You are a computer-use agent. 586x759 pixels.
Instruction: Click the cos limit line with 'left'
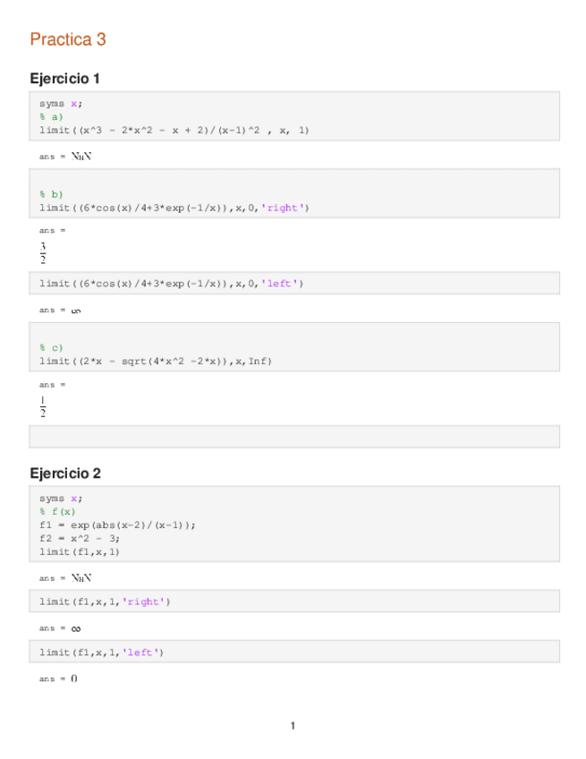(172, 284)
